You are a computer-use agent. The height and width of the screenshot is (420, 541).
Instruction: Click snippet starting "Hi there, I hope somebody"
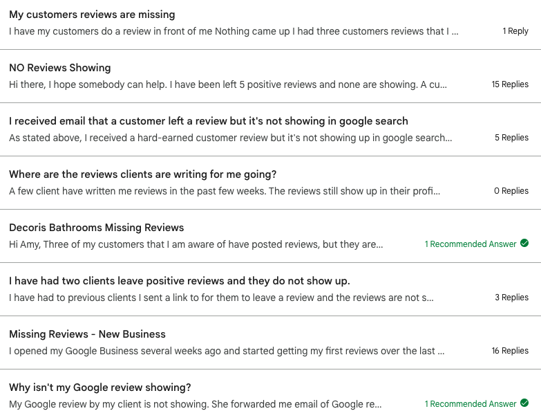(228, 84)
